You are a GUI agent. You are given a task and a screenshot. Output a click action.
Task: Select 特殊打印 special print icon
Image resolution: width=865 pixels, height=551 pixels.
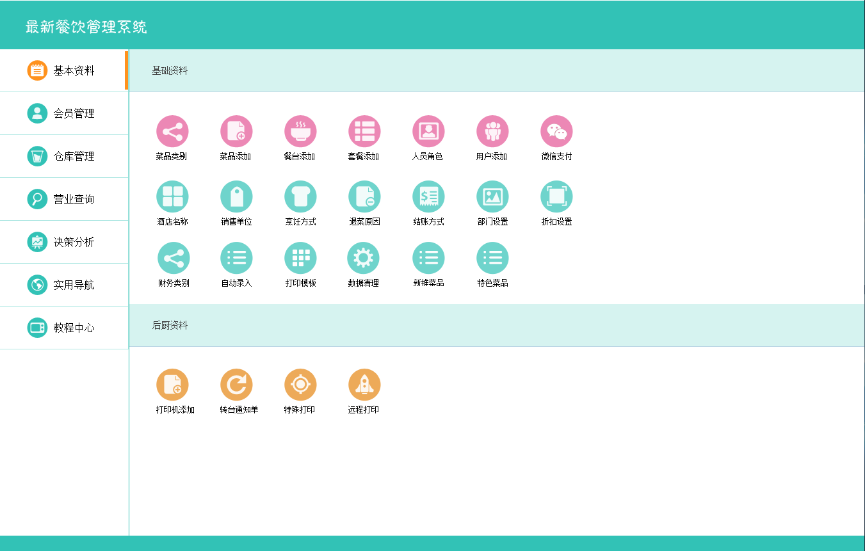300,385
